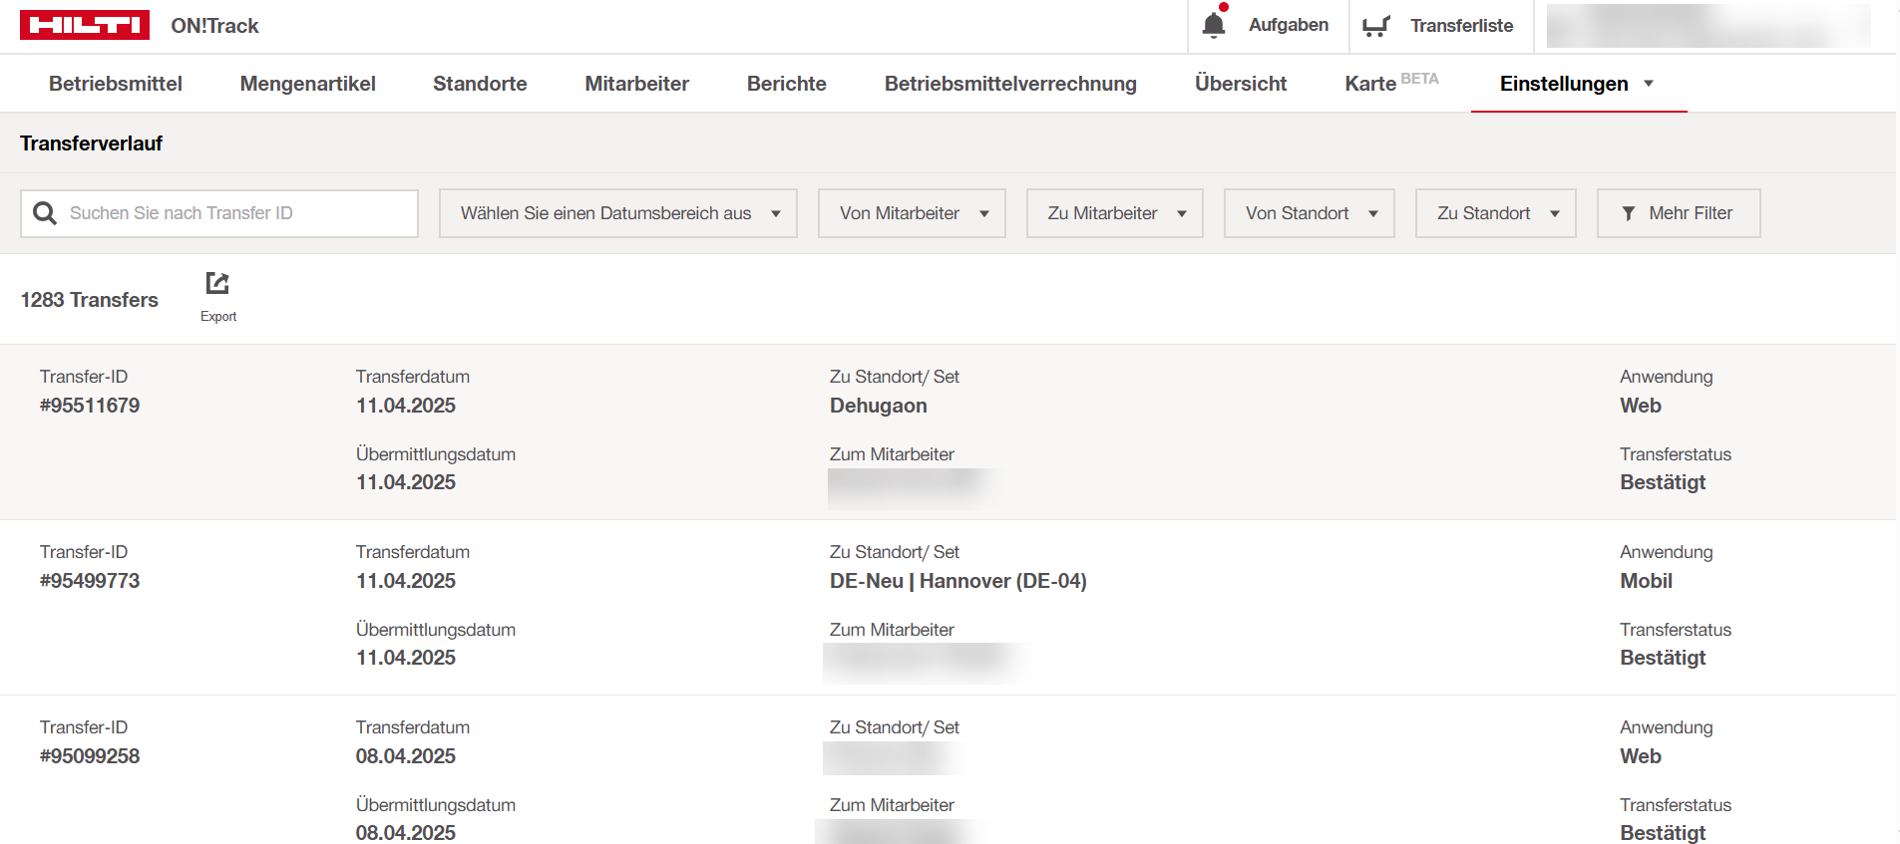Open the Von Mitarbeiter dropdown

click(912, 213)
